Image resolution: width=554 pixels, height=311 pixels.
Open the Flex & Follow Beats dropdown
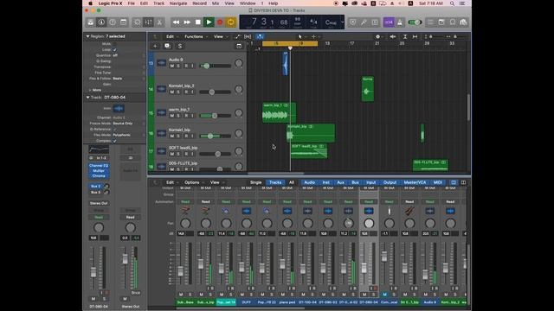(x=128, y=79)
